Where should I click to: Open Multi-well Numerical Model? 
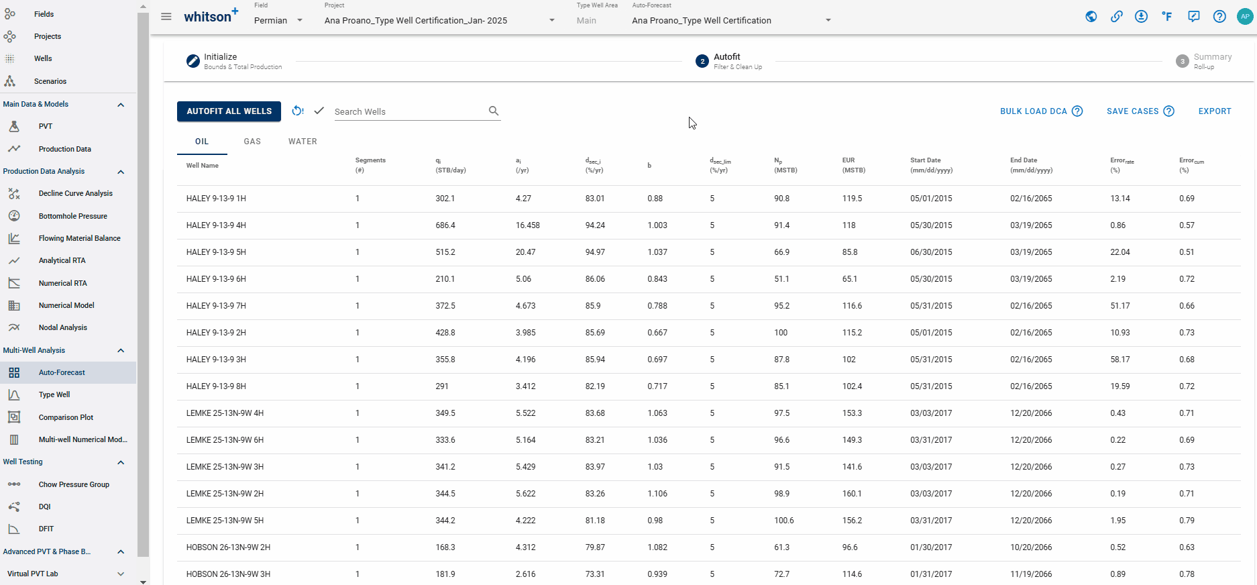point(67,439)
